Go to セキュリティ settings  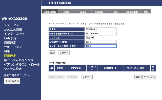[13, 47]
